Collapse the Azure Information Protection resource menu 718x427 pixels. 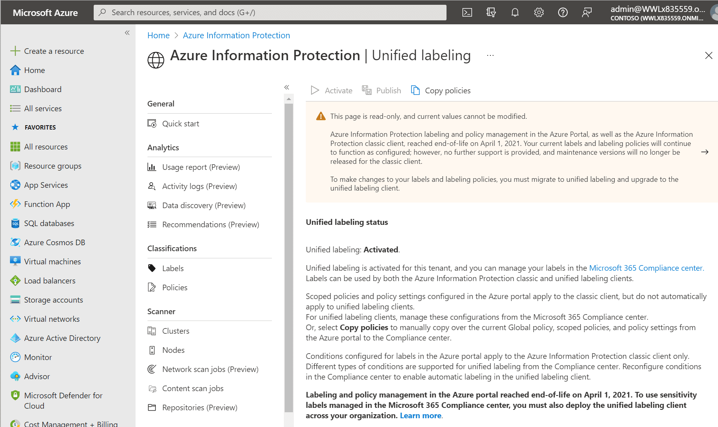[287, 87]
